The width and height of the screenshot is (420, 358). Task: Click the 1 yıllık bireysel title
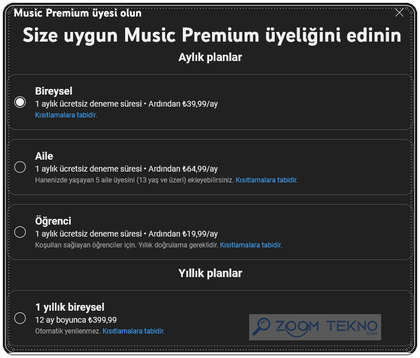(70, 307)
